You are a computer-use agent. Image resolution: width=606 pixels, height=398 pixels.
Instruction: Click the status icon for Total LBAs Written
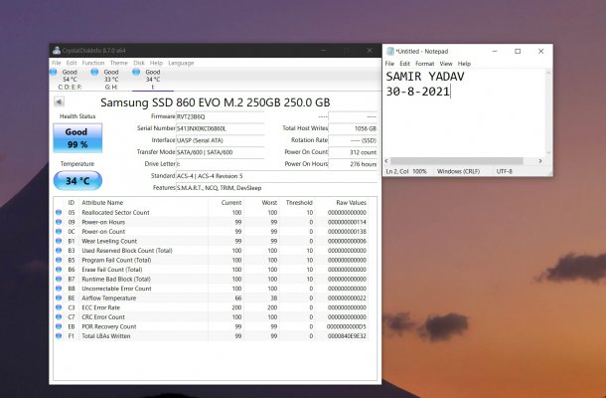[59, 335]
